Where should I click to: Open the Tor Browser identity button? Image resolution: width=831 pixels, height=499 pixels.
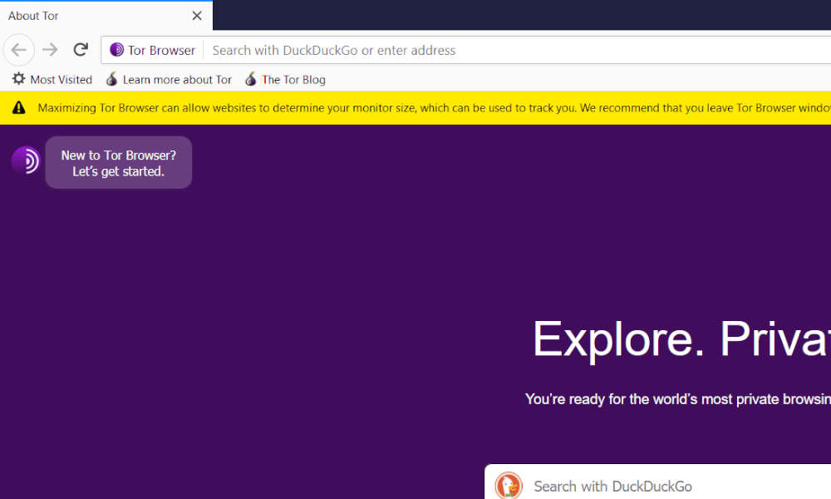tap(153, 50)
